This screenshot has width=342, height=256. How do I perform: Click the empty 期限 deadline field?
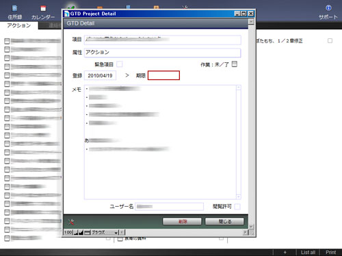pyautogui.click(x=163, y=75)
